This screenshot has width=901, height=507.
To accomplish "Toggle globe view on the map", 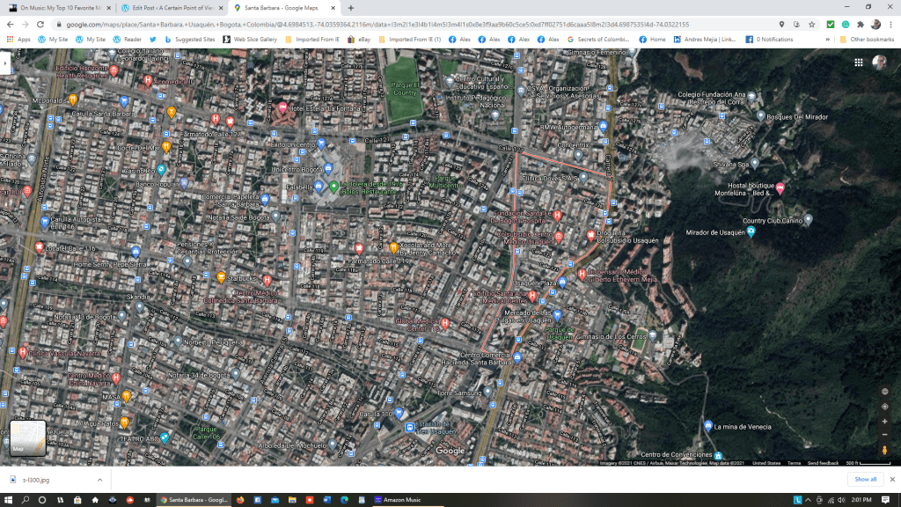I will point(884,392).
